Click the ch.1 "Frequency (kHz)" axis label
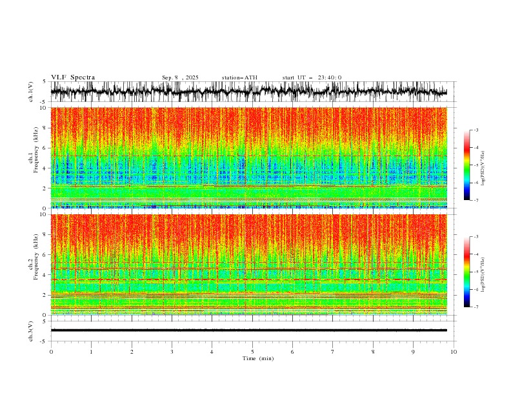 (35, 148)
